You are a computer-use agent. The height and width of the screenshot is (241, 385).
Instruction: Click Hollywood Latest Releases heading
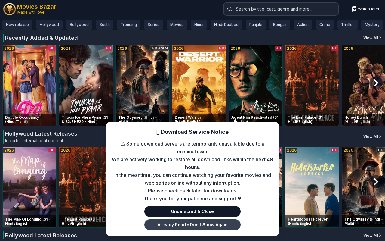(41, 133)
